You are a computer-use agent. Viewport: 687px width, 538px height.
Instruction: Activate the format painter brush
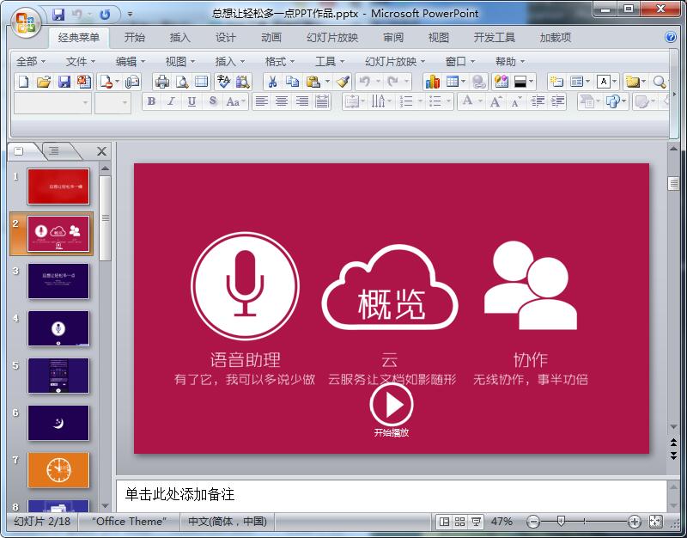pyautogui.click(x=343, y=82)
